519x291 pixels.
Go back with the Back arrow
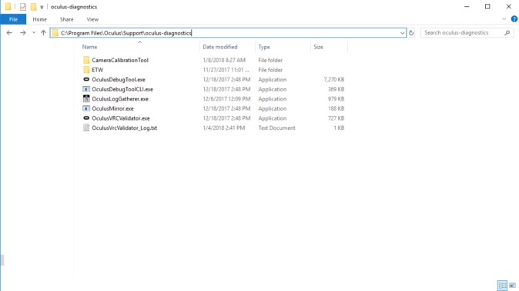pos(9,33)
